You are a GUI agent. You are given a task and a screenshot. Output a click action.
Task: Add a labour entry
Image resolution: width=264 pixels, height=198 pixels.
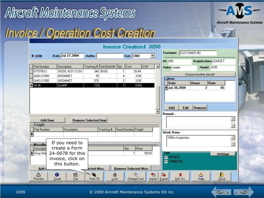pyautogui.click(x=171, y=108)
